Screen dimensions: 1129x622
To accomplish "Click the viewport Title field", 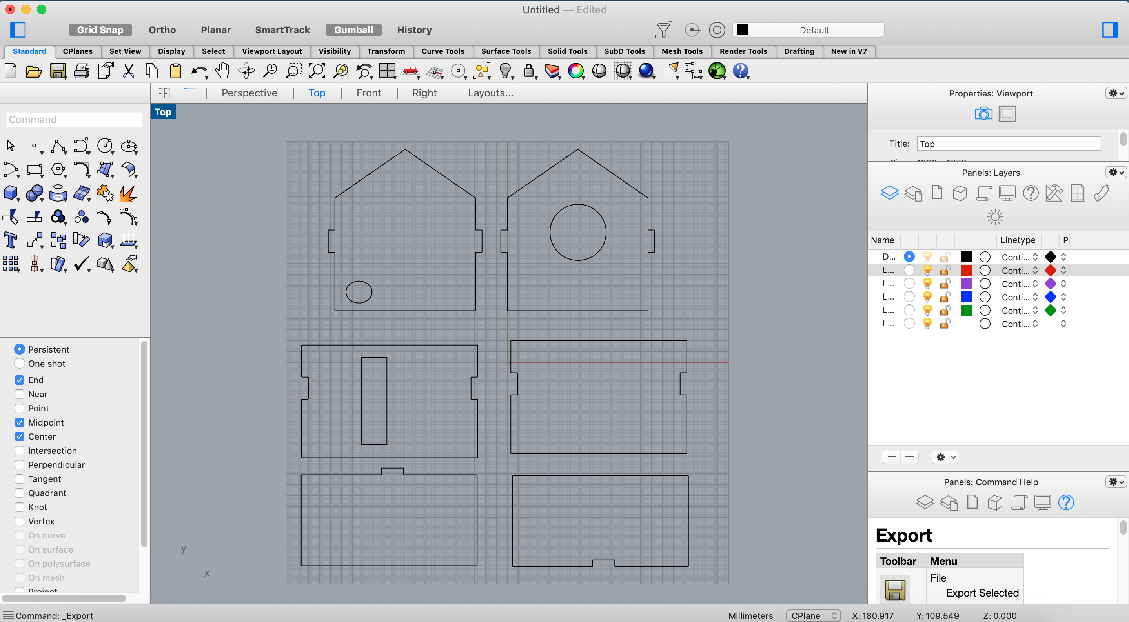I will (1009, 144).
